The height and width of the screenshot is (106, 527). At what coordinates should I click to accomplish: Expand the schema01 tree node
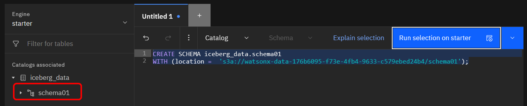pos(21,93)
